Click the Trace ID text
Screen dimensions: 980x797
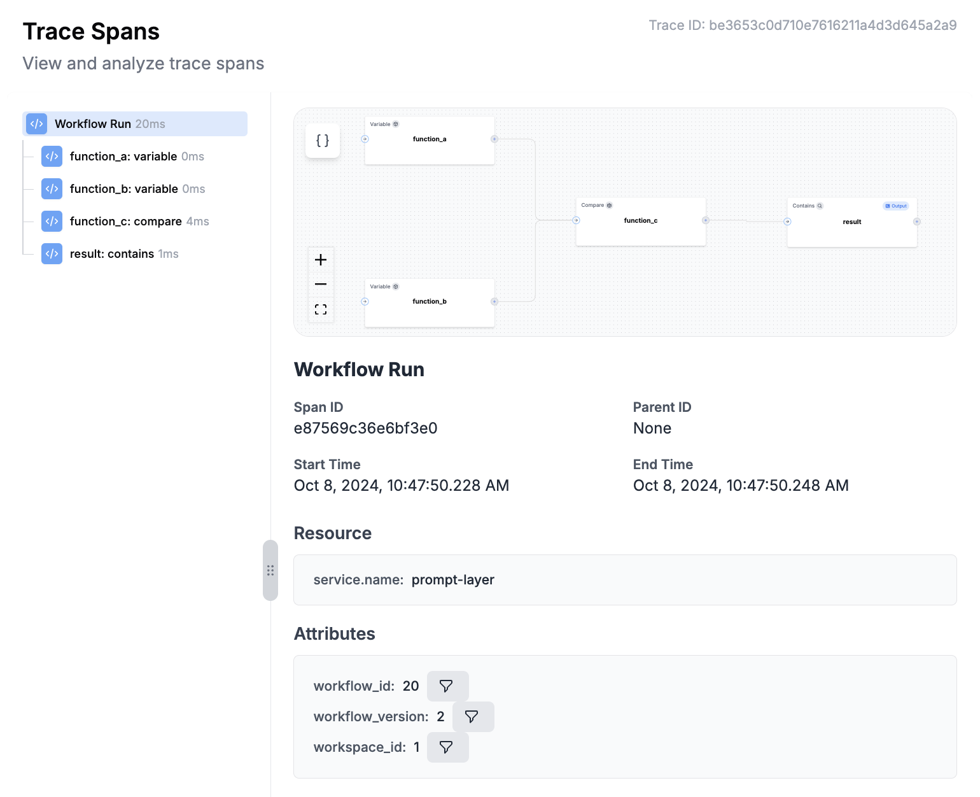802,25
